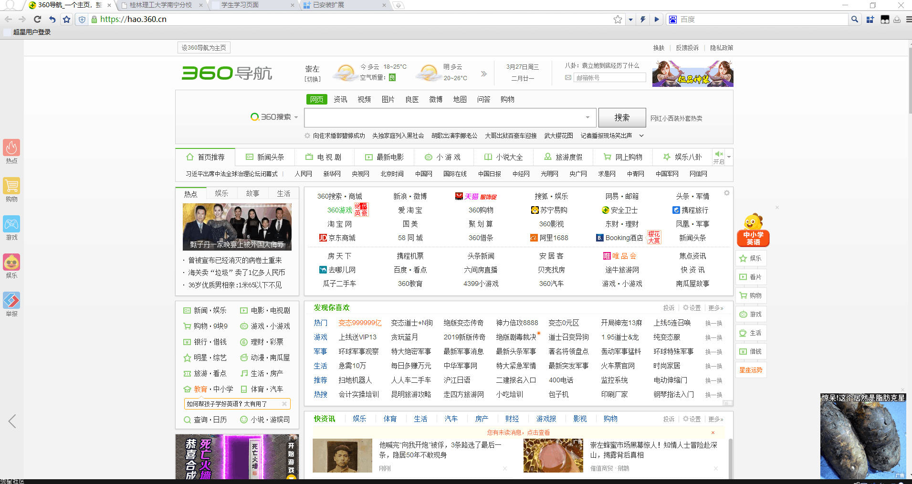Open the 甄子丹 news photo thumbnail
The height and width of the screenshot is (484, 912).
click(x=237, y=227)
